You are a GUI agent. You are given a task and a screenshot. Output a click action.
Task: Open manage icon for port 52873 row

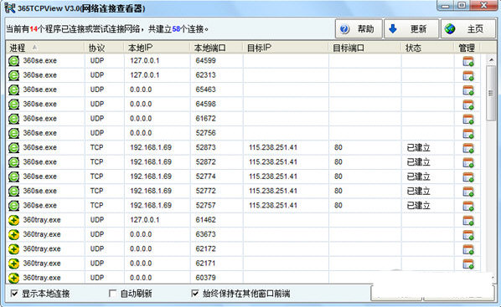[468, 148]
